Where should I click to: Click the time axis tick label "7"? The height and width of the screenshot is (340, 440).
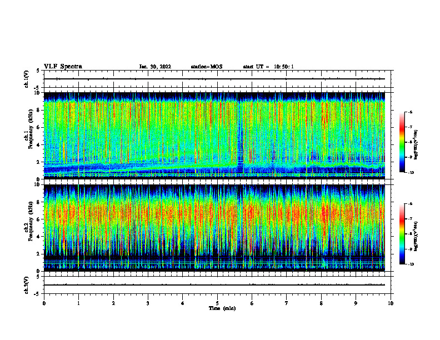[287, 303]
